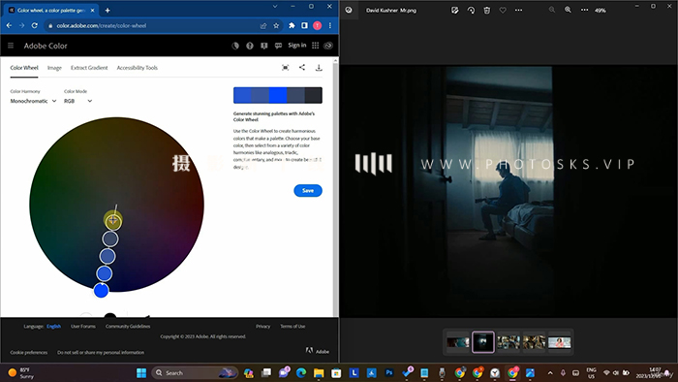Image resolution: width=678 pixels, height=382 pixels.
Task: Open the feedback chat icon in Adobe Color
Action: coord(278,46)
